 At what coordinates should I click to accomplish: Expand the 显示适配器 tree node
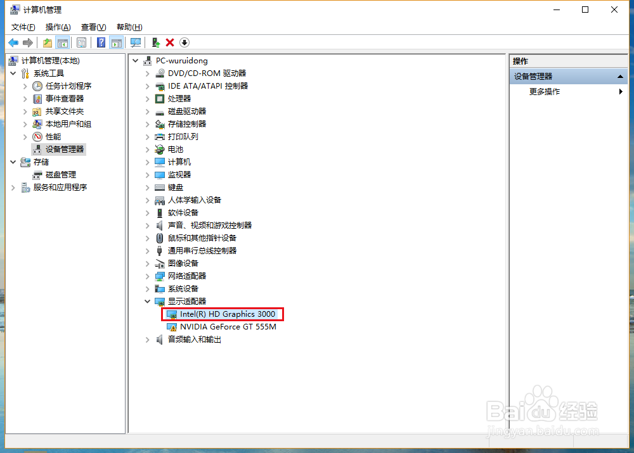[148, 301]
